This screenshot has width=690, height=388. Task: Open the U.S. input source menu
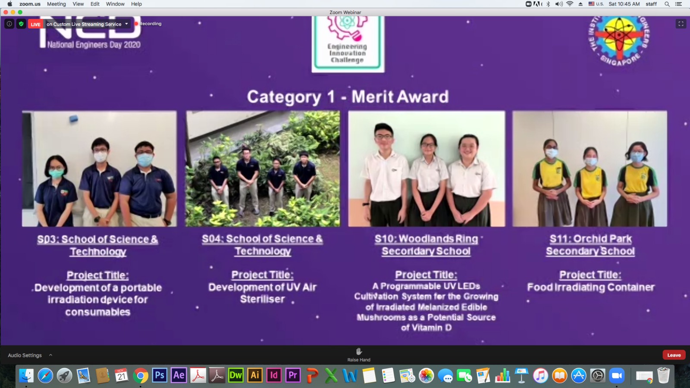pos(596,4)
